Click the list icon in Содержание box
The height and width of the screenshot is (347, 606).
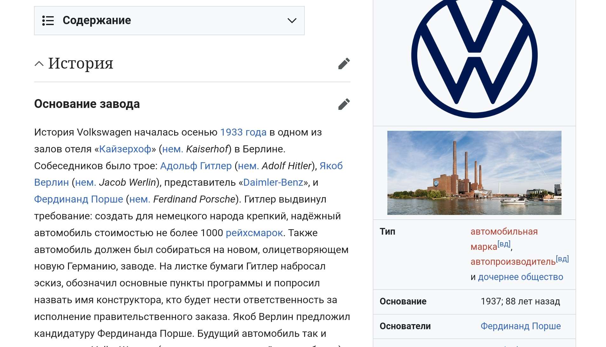pos(48,21)
